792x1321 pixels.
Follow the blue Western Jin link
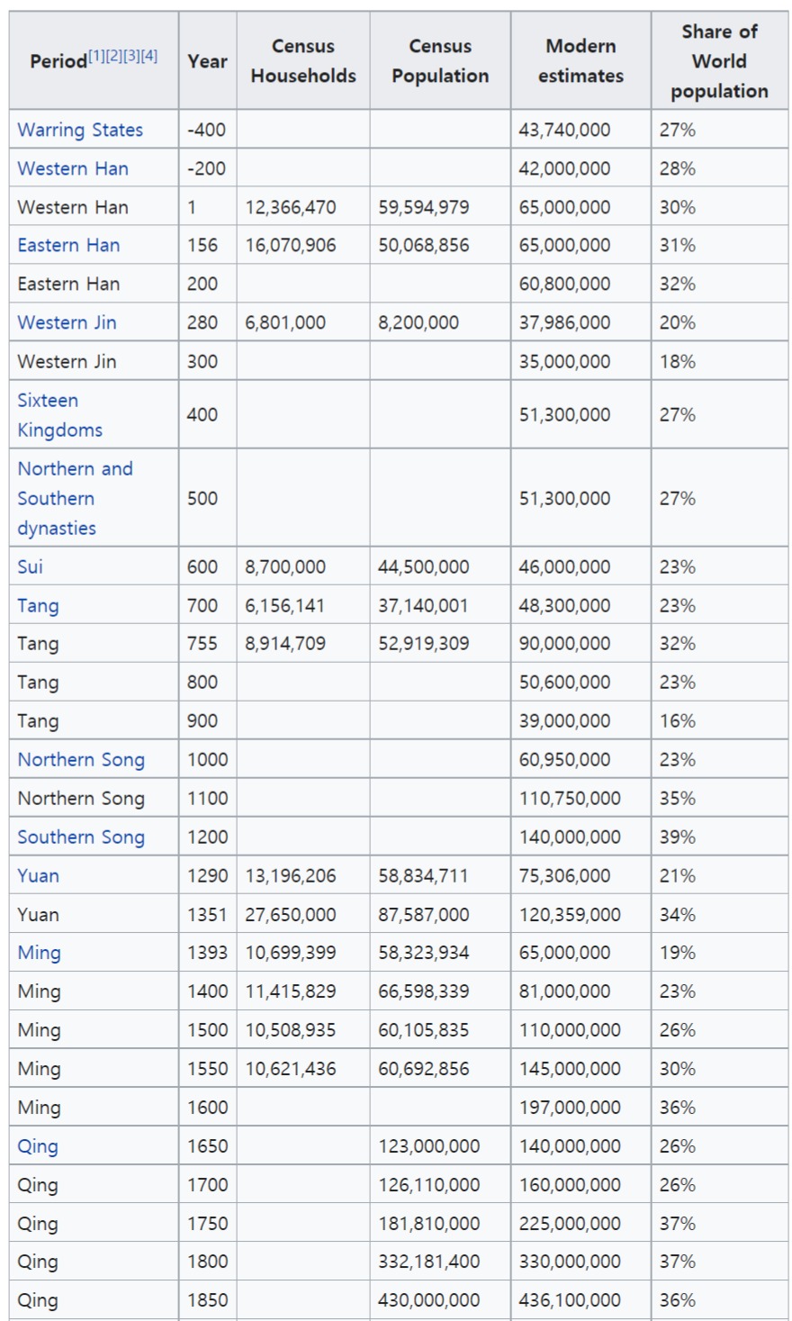pos(67,322)
